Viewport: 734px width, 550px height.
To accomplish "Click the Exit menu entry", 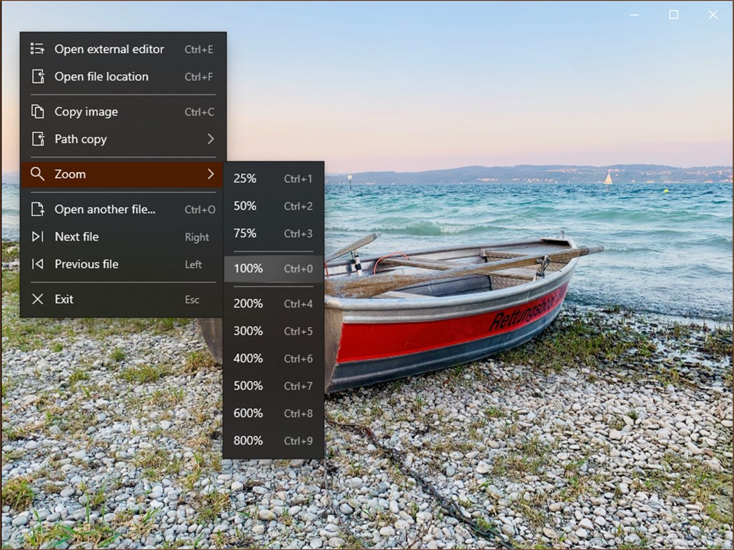I will click(x=64, y=299).
